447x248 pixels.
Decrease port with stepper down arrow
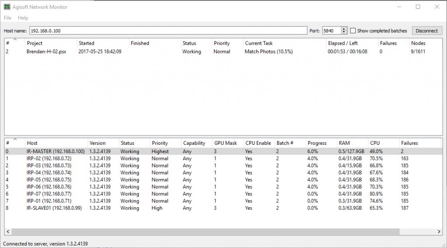point(344,32)
